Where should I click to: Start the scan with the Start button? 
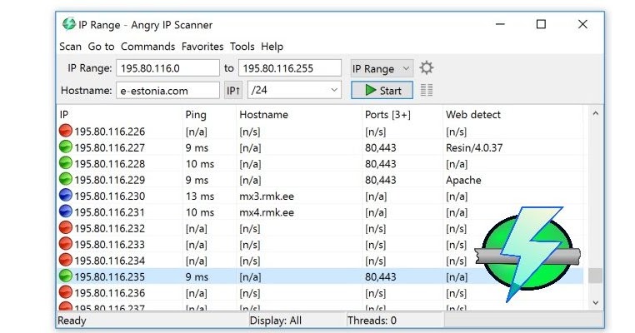tap(382, 90)
